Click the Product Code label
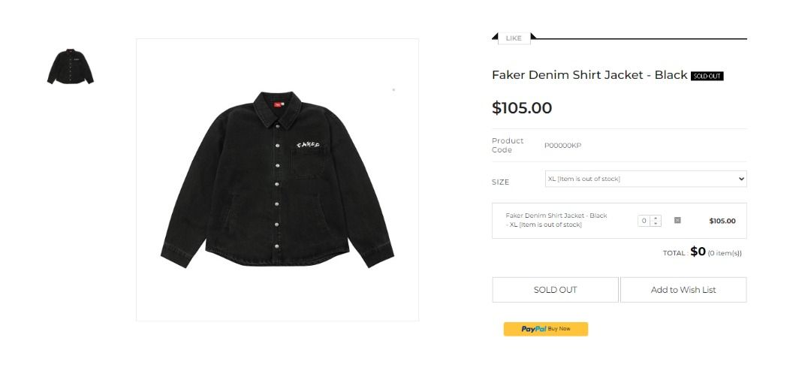The image size is (811, 386). tap(508, 145)
